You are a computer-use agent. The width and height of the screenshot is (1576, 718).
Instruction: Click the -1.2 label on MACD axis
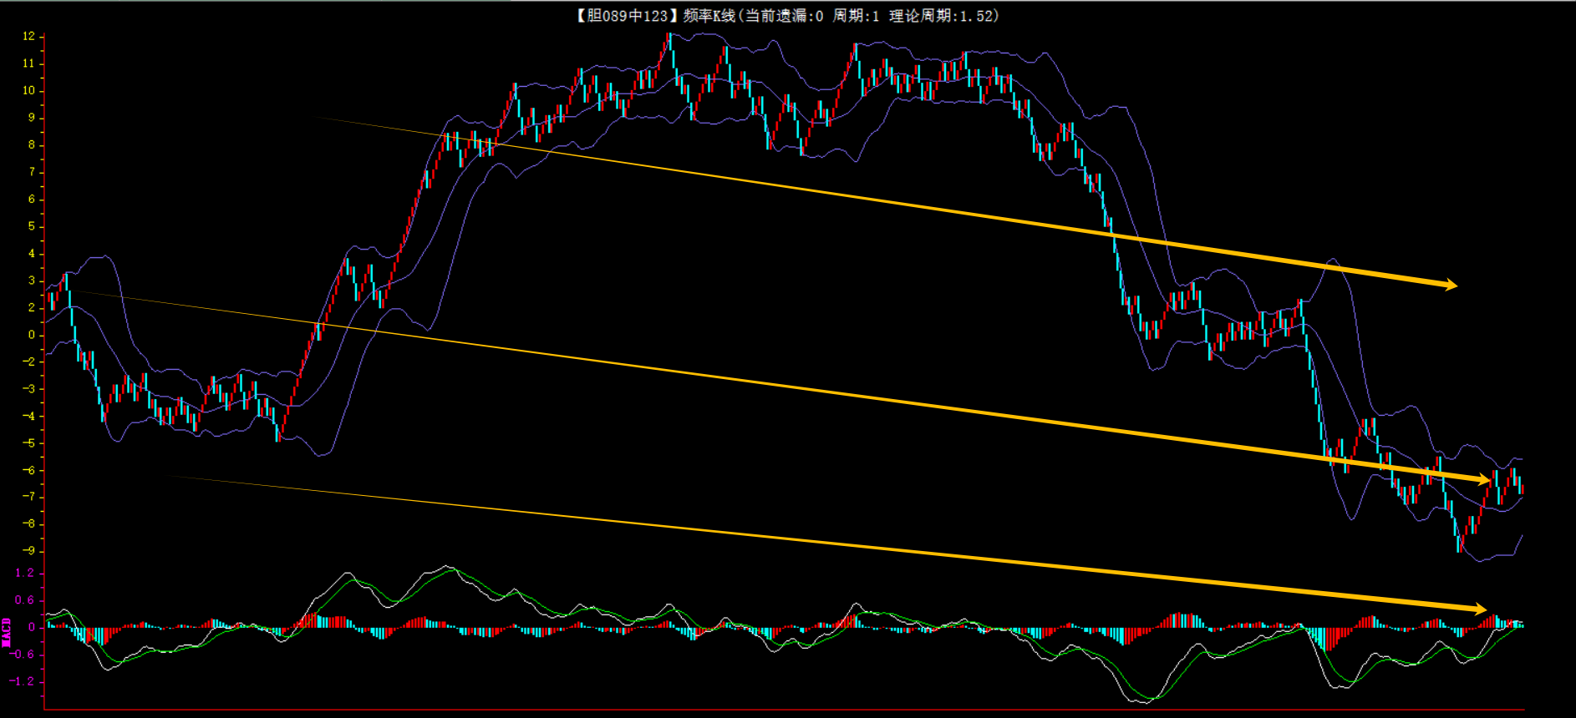(x=23, y=681)
